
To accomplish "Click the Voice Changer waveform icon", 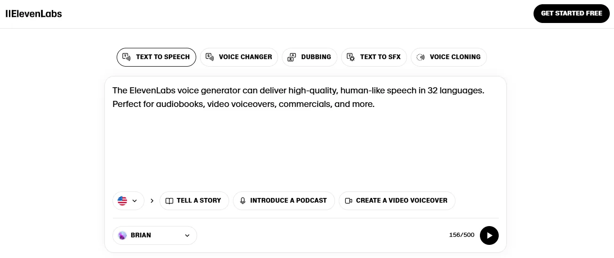I will [210, 57].
